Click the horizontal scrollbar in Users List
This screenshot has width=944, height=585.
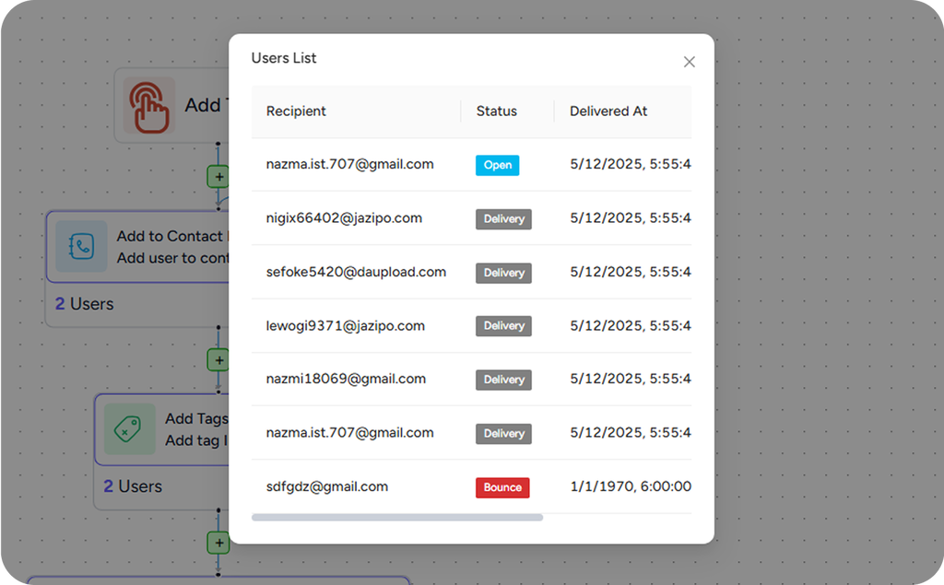coord(397,518)
